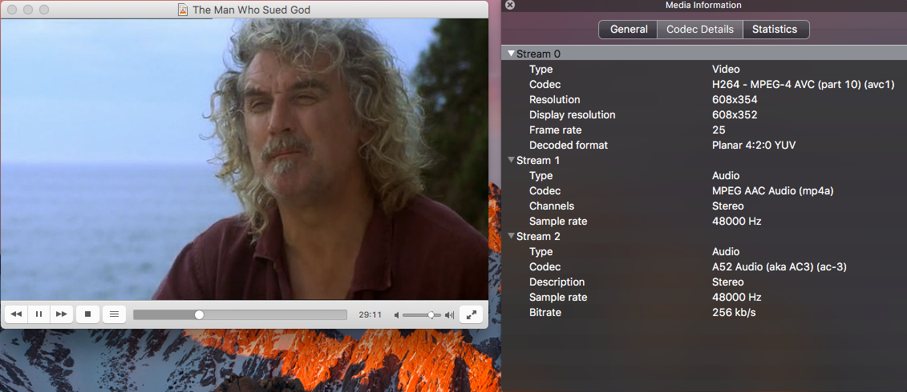Select the Codec Details tab
This screenshot has height=392, width=907.
pyautogui.click(x=700, y=30)
